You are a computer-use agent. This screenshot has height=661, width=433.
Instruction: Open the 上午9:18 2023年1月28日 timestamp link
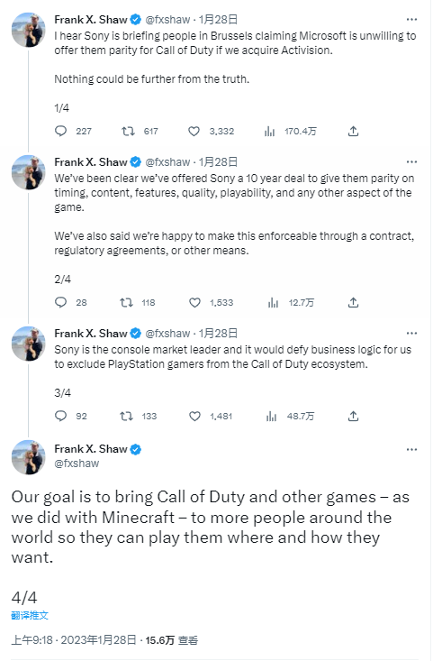tap(74, 640)
